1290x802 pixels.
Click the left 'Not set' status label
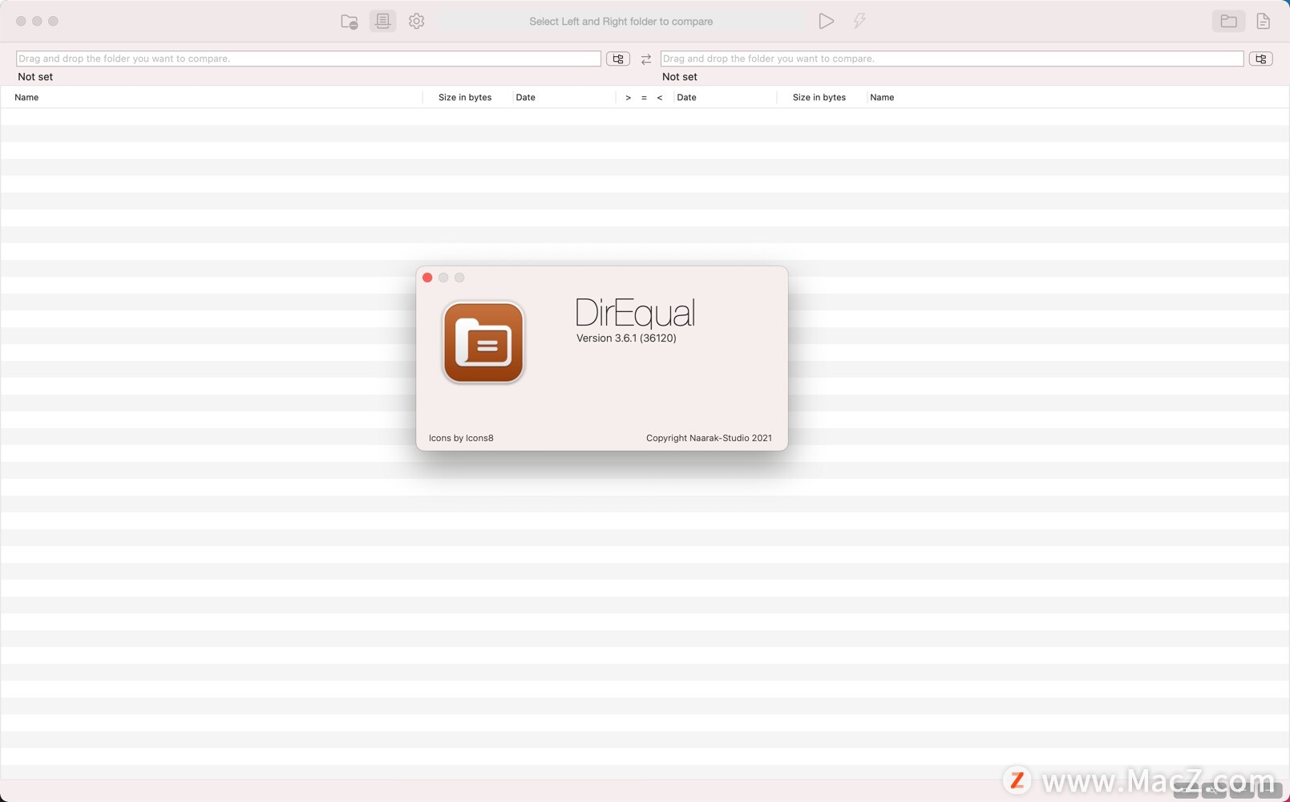pyautogui.click(x=35, y=77)
